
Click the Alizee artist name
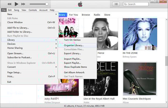[x=126, y=102]
